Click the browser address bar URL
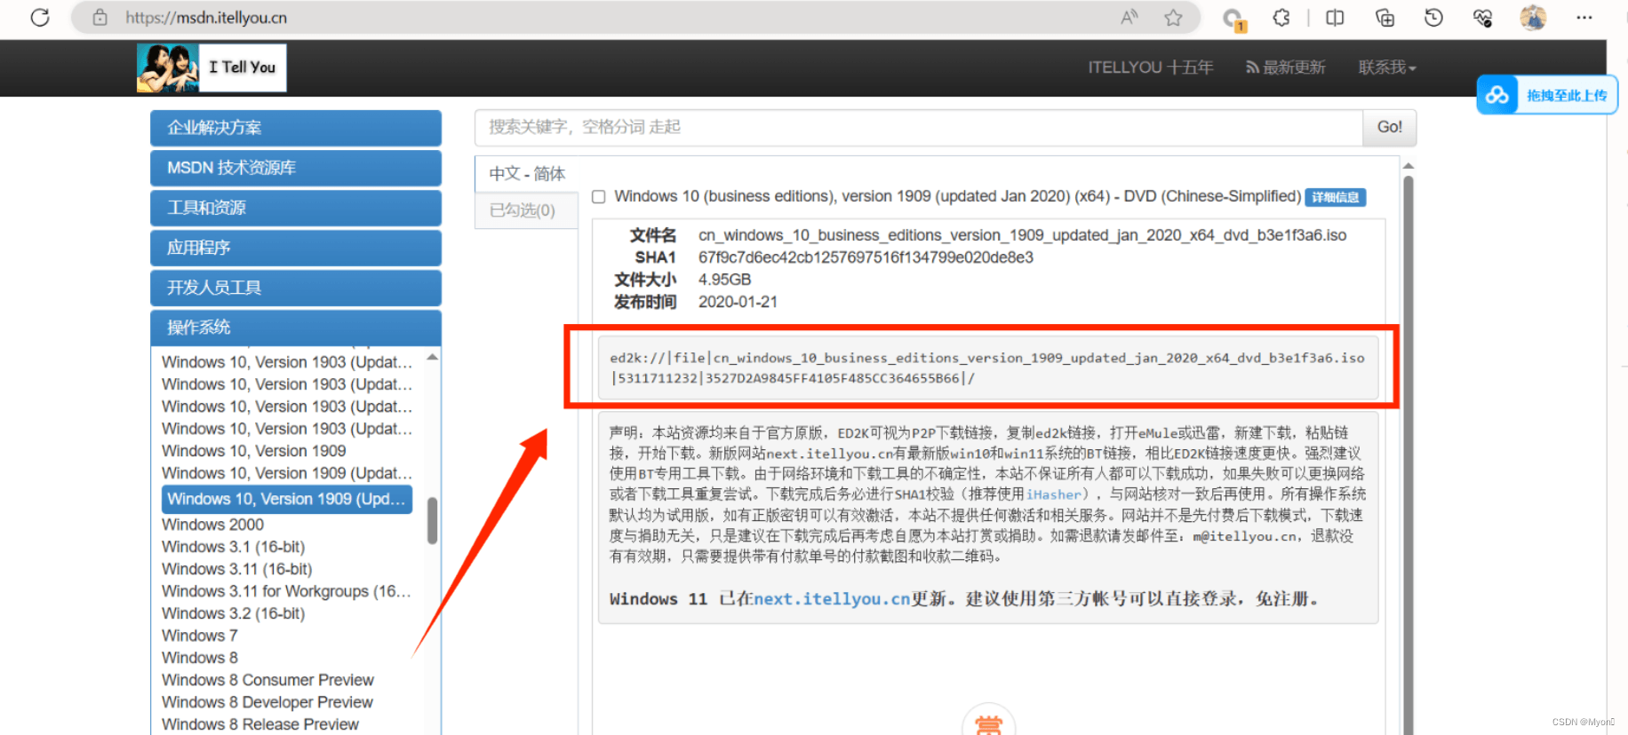Viewport: 1628px width, 735px height. pos(206,18)
